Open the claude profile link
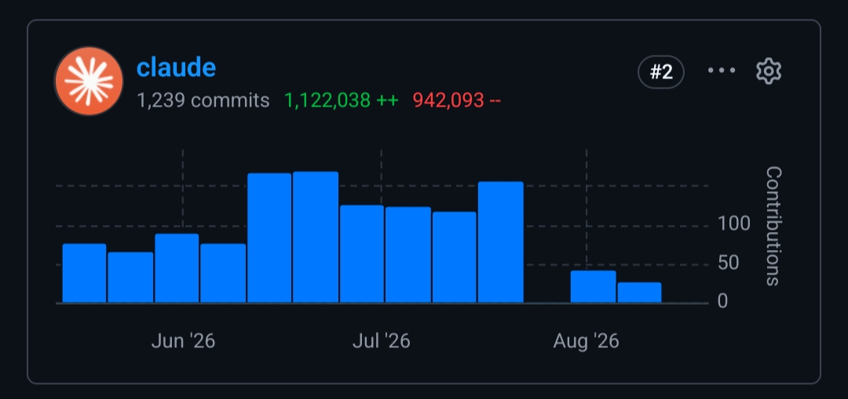848x399 pixels. coord(177,67)
